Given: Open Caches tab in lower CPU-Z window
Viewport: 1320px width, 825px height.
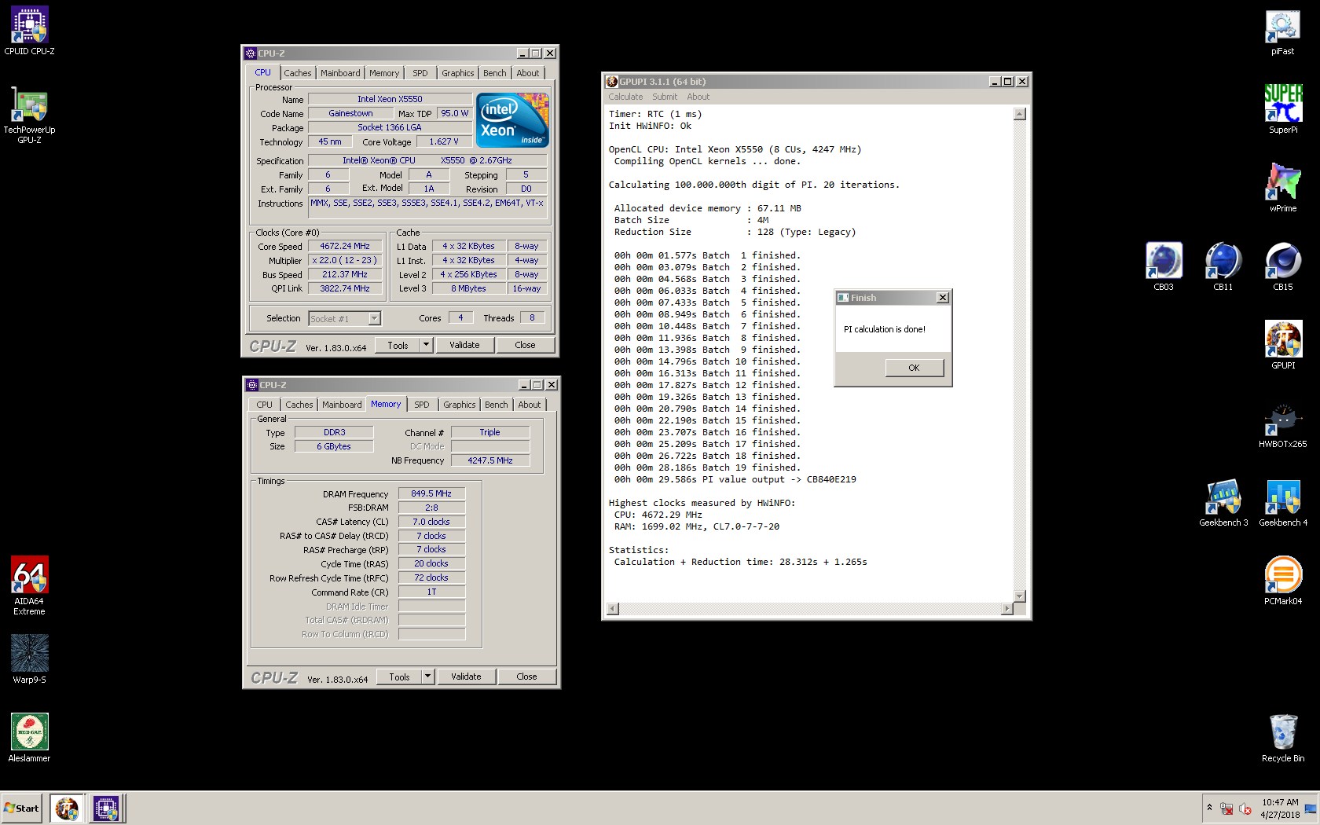Looking at the screenshot, I should tap(299, 405).
